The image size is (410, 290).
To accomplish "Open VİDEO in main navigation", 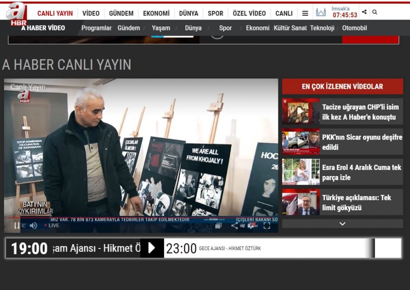I will pos(91,13).
